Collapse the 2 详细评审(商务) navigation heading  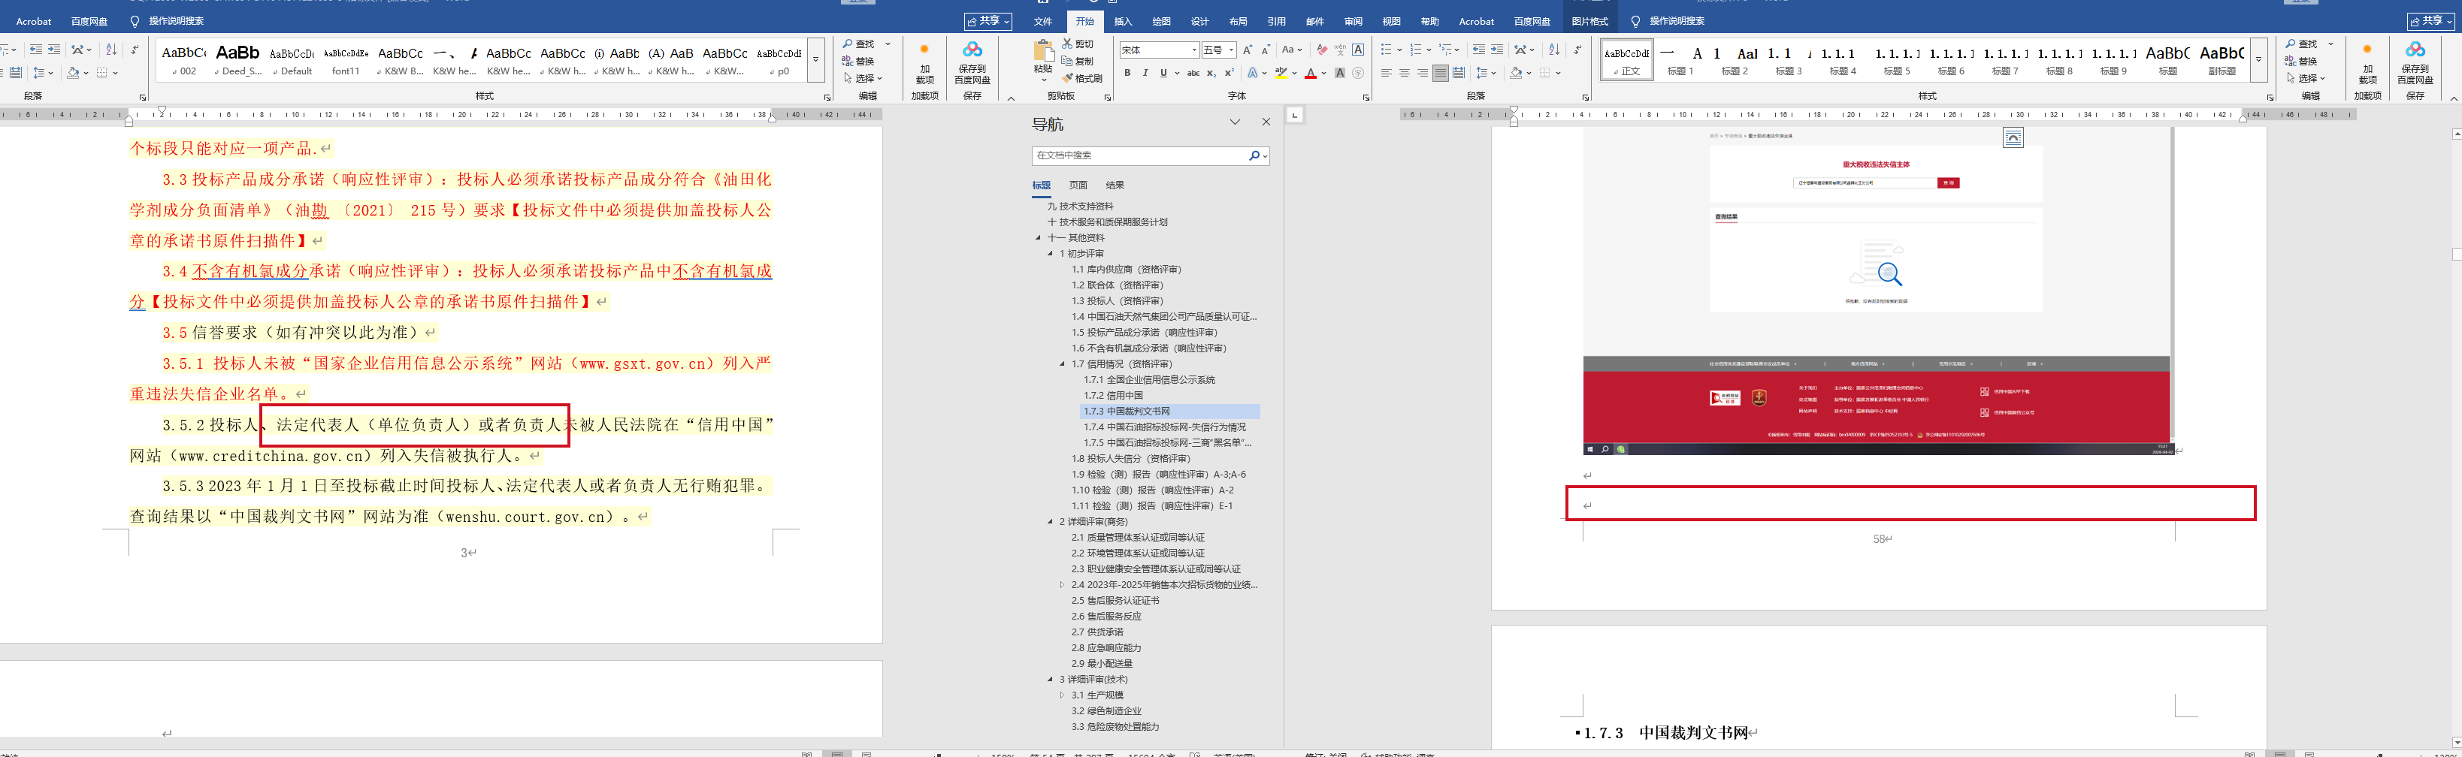tap(1049, 521)
